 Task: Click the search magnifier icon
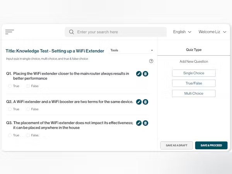point(72,32)
